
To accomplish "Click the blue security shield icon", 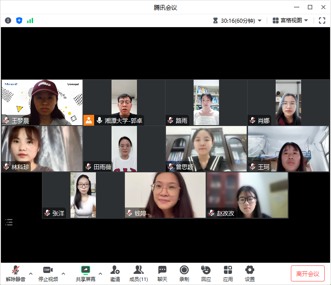I will point(19,20).
